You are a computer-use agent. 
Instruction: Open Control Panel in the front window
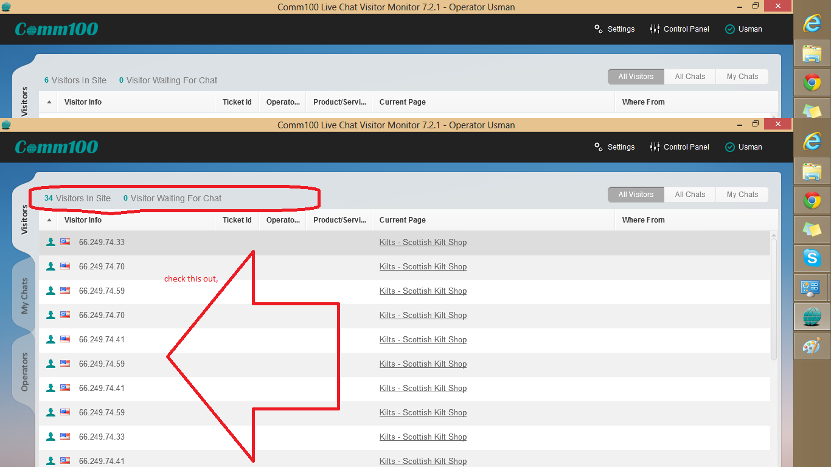(x=680, y=147)
